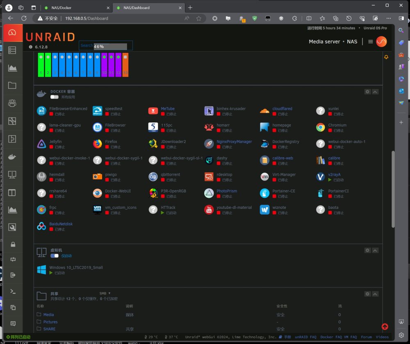Open Edge sidebar search icon
This screenshot has width=410, height=344.
[401, 30]
